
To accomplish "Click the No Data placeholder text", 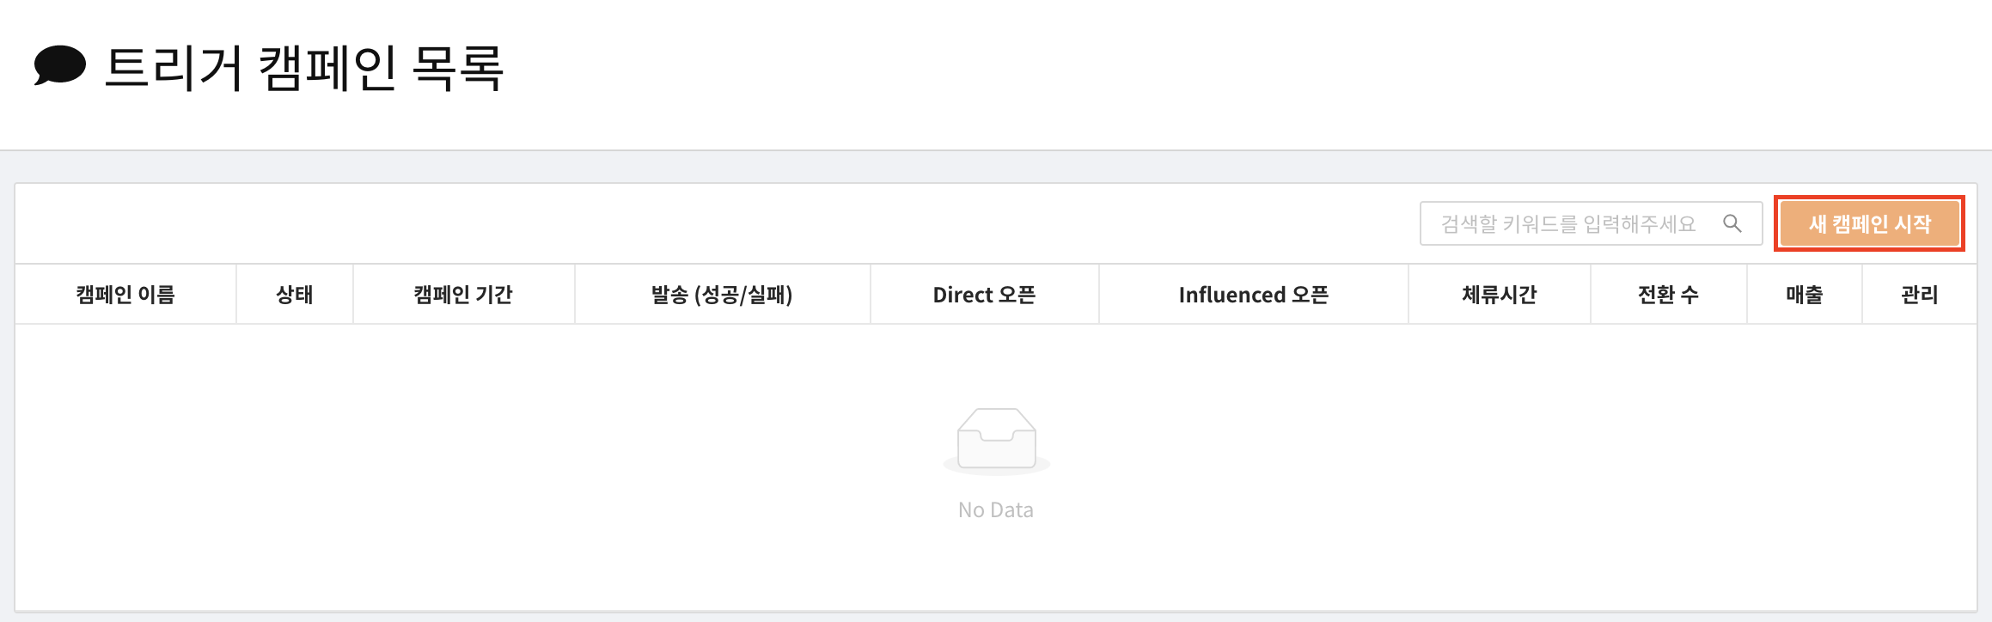I will click(996, 509).
